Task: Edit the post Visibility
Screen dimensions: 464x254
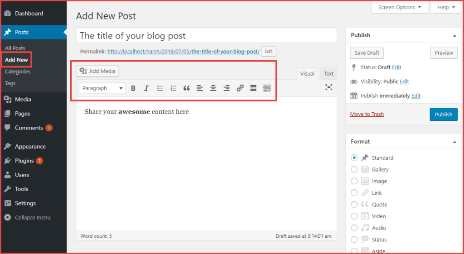Action: (x=404, y=81)
